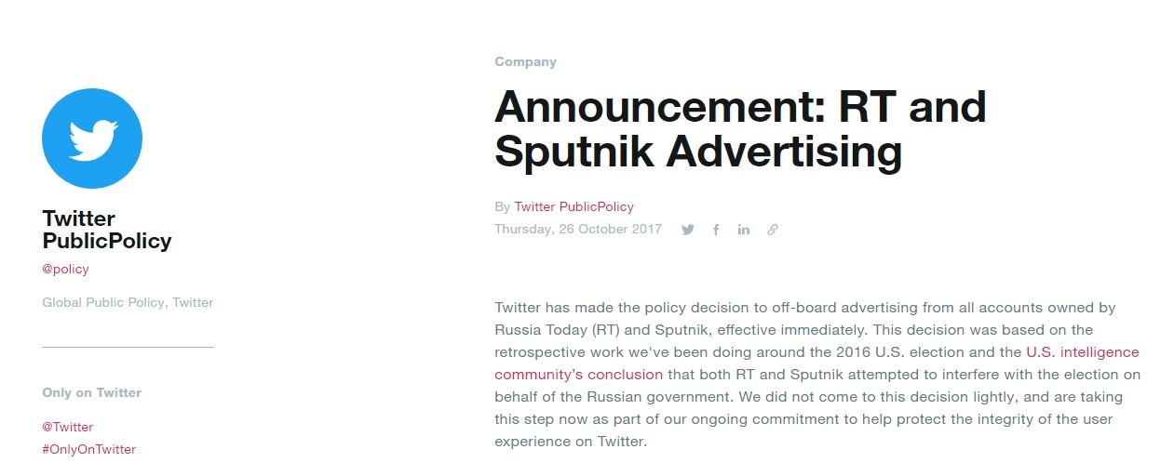Visit the @Twitter handle link
This screenshot has width=1174, height=476.
click(x=68, y=427)
